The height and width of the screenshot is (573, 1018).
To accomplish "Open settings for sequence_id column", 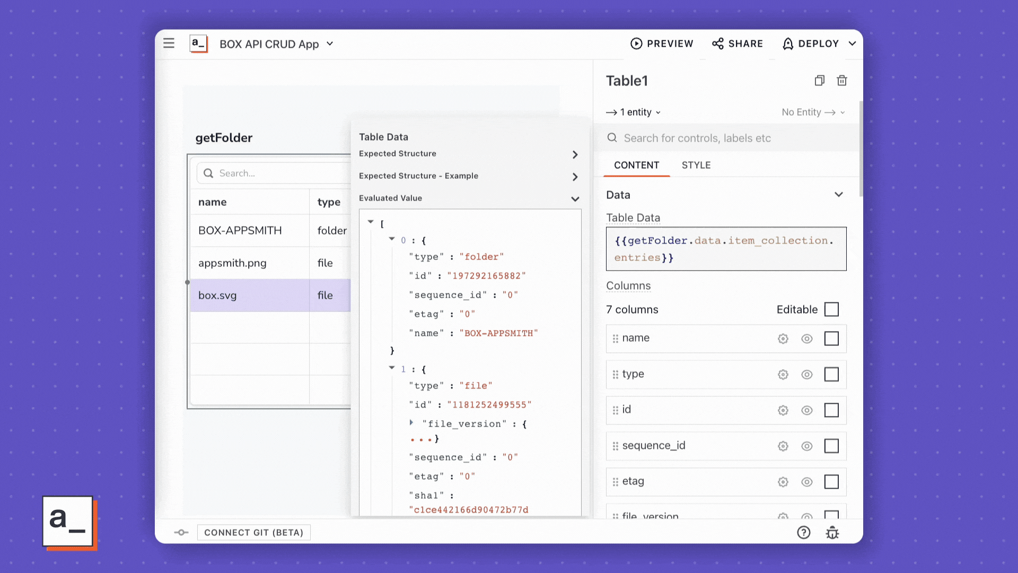I will pos(783,446).
